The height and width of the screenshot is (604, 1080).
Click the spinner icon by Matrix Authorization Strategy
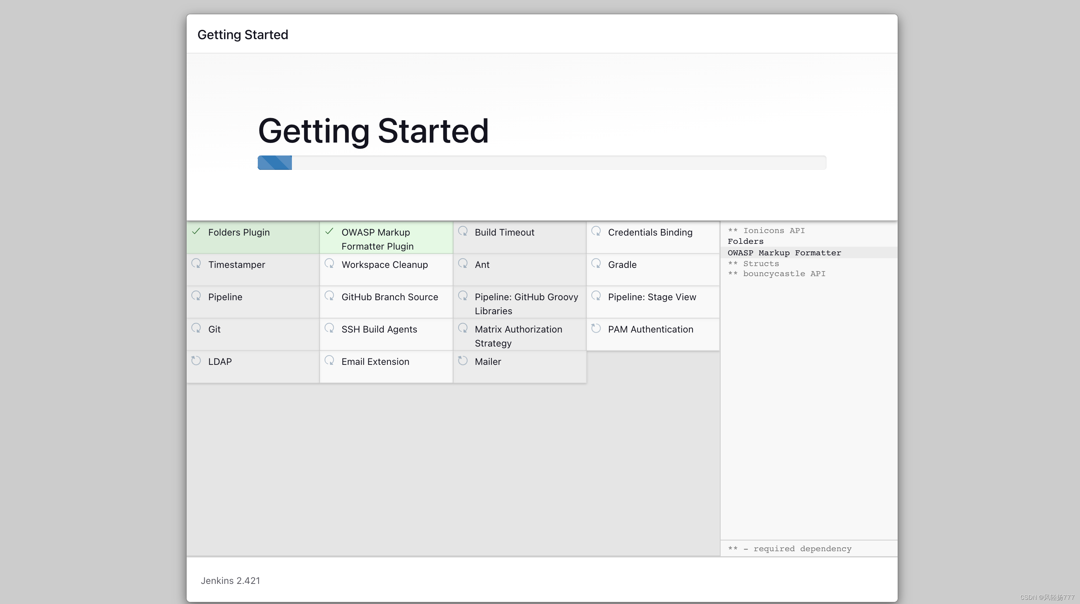tap(463, 328)
